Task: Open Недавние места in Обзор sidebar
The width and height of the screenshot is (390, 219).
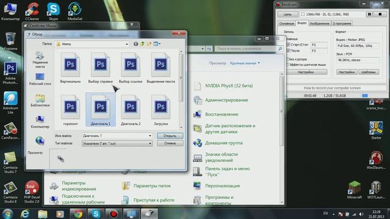Action: click(x=40, y=60)
